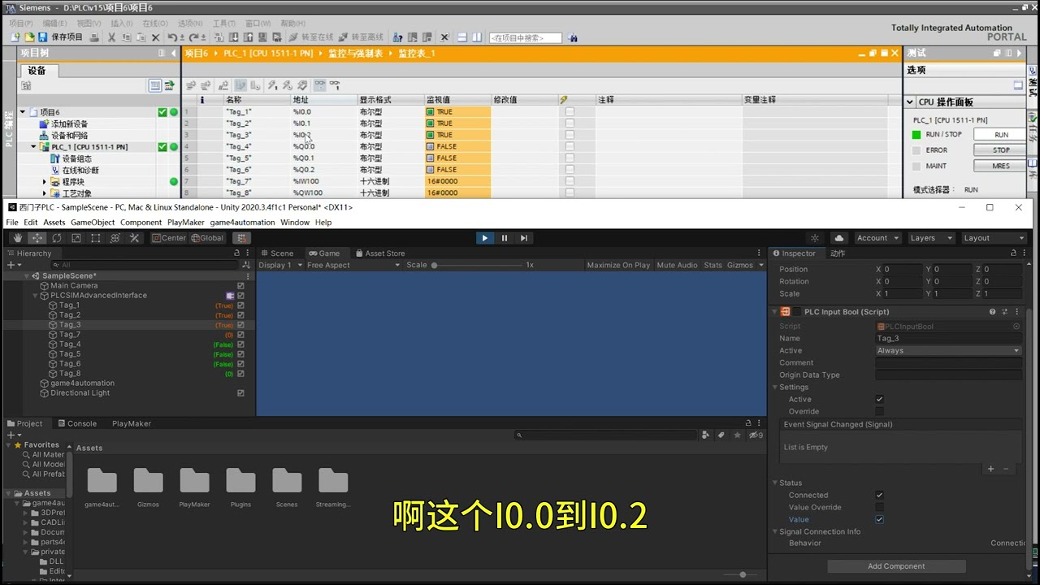Toggle Main Camera checkbox in Hierarchy
Image resolution: width=1040 pixels, height=585 pixels.
point(240,286)
